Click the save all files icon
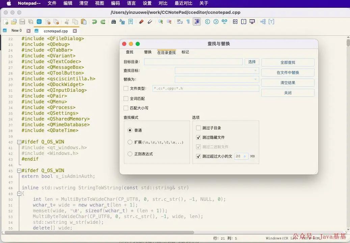This screenshot has height=243, width=350. [x=31, y=22]
